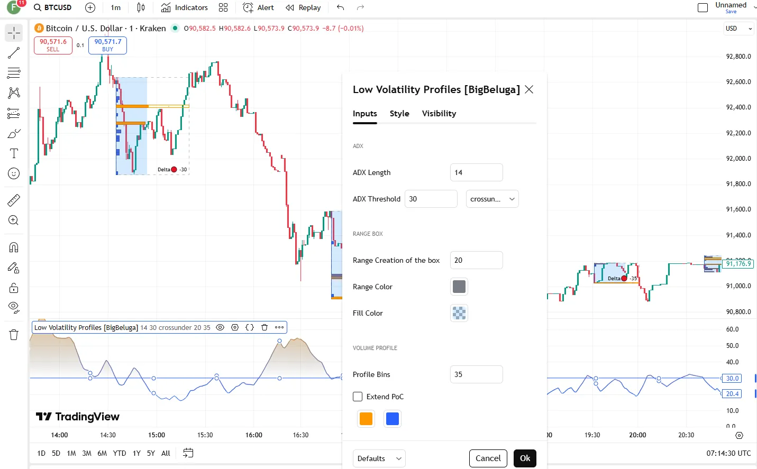This screenshot has height=469, width=757.
Task: Select the Text tool in left toolbar
Action: [x=14, y=154]
